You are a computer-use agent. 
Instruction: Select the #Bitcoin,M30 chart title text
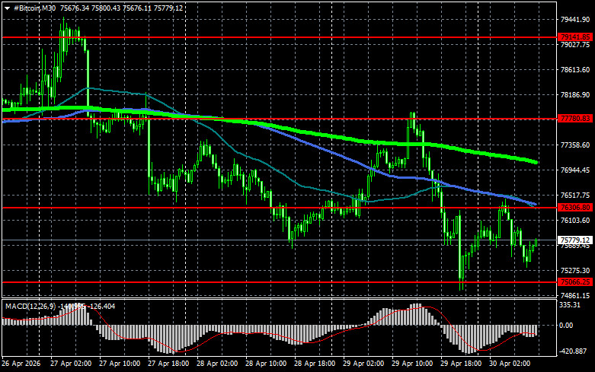35,8
